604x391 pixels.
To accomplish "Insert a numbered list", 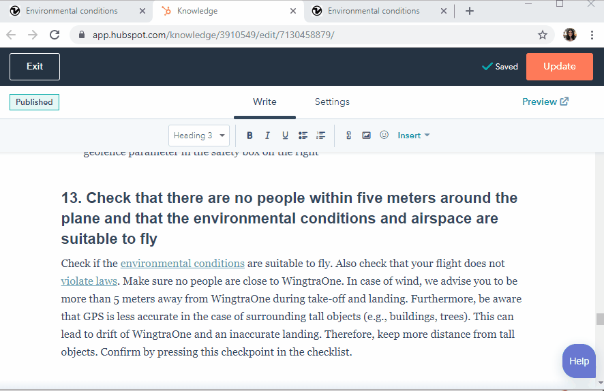I will click(x=321, y=136).
